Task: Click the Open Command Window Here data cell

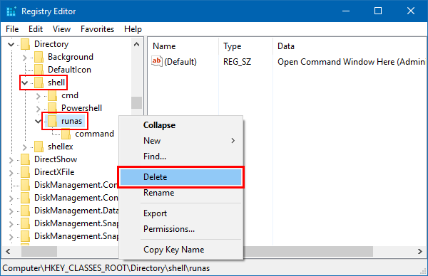Action: pos(351,62)
